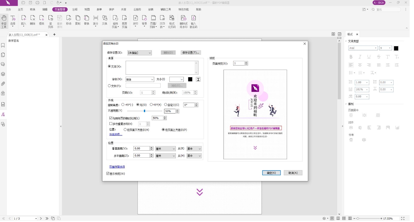Click the 确定(K) confirm button
The image size is (414, 222).
tap(272, 173)
